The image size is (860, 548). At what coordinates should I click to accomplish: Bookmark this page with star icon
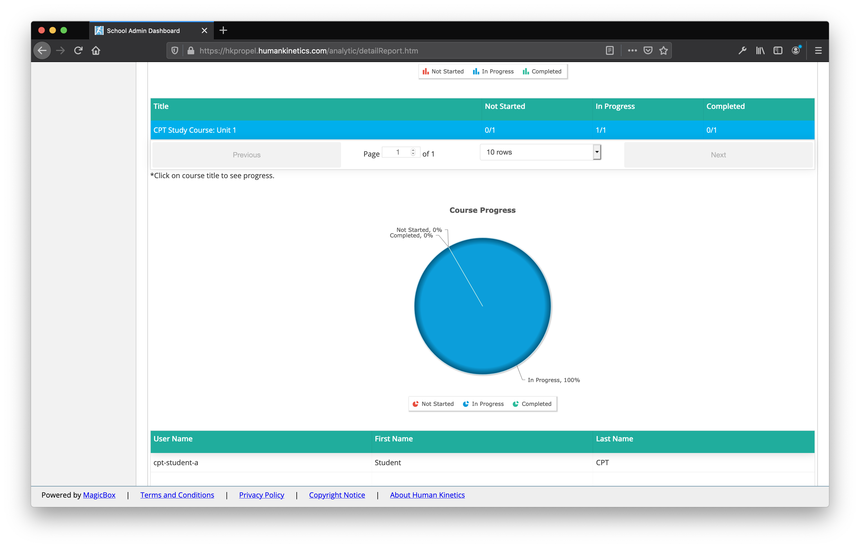(664, 50)
